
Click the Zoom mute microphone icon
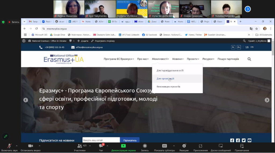point(9,146)
